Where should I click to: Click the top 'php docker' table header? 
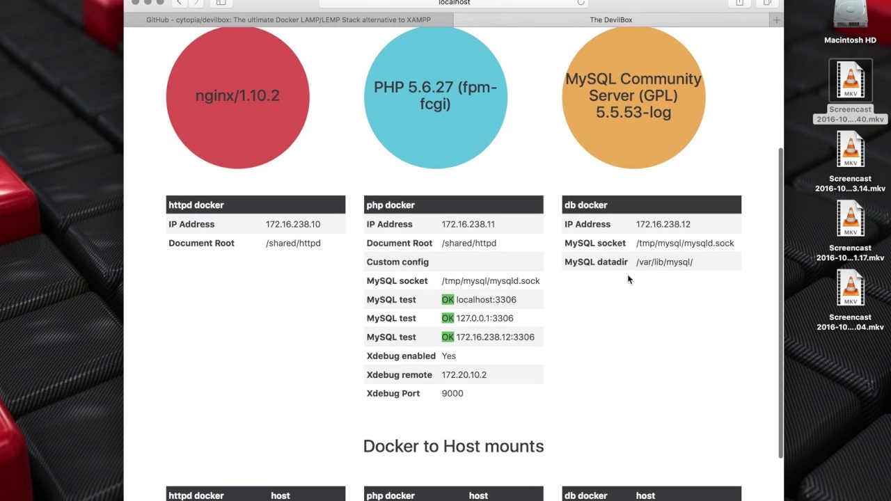(x=453, y=205)
